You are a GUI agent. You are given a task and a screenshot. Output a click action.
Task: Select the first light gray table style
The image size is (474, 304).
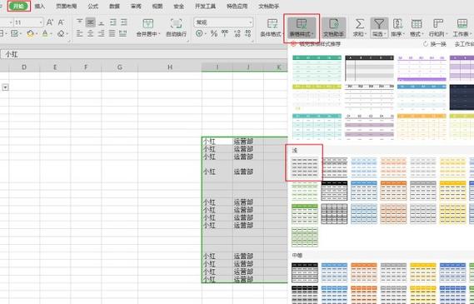point(304,167)
